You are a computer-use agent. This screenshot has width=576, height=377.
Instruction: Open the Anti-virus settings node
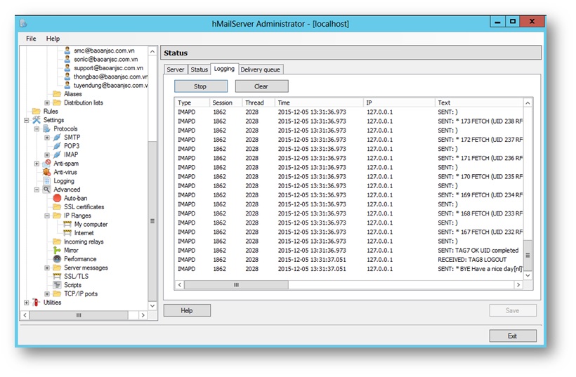(x=65, y=172)
